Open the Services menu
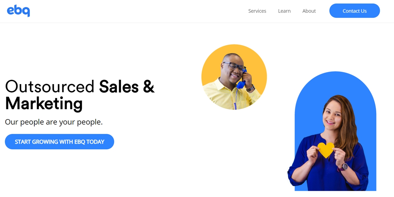The image size is (394, 197). pyautogui.click(x=257, y=11)
